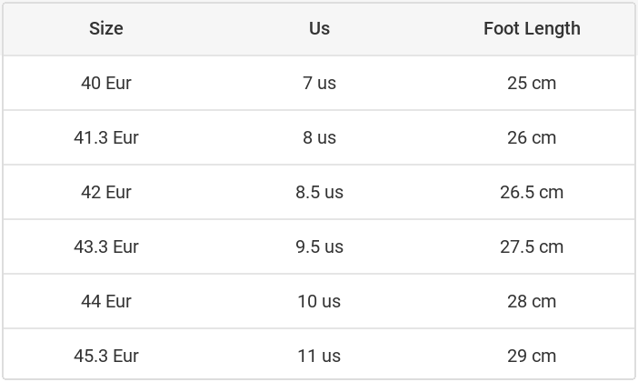Click the 27.5 cm foot length cell
Screen dimensions: 638x382
532,246
